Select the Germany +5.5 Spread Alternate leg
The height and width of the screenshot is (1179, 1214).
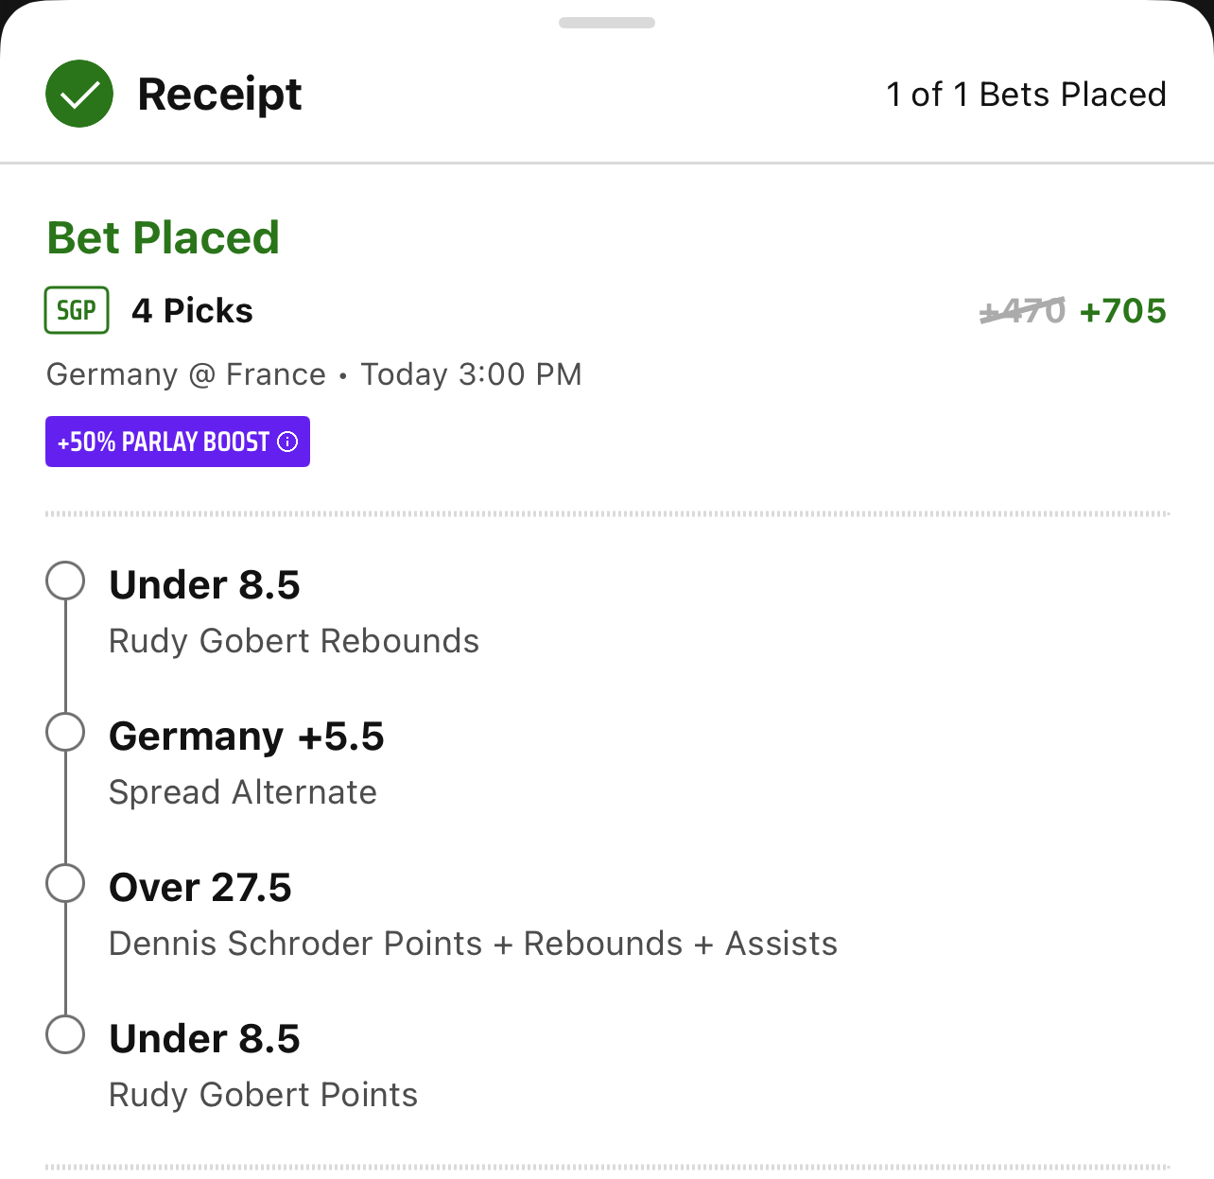pos(246,761)
